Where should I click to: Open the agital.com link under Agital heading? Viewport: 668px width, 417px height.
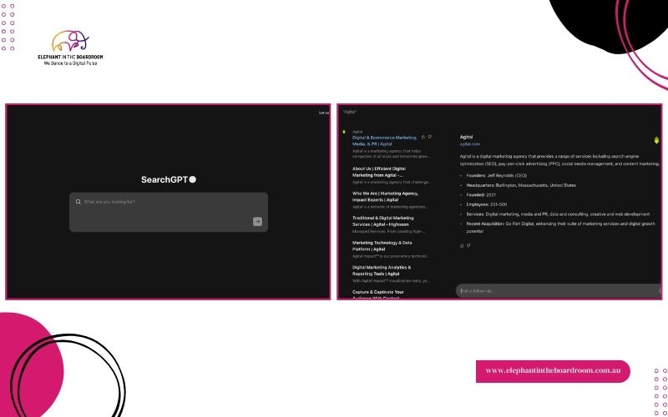point(470,144)
